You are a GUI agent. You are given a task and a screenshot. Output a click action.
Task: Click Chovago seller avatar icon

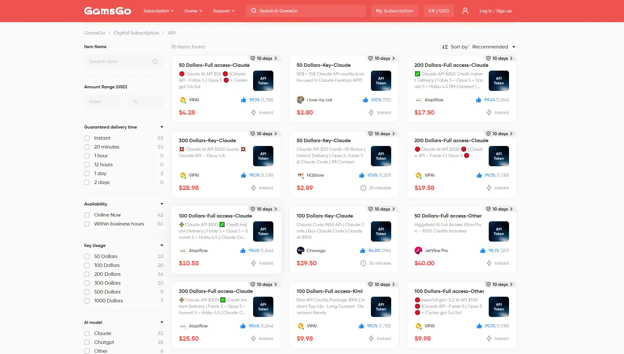300,250
